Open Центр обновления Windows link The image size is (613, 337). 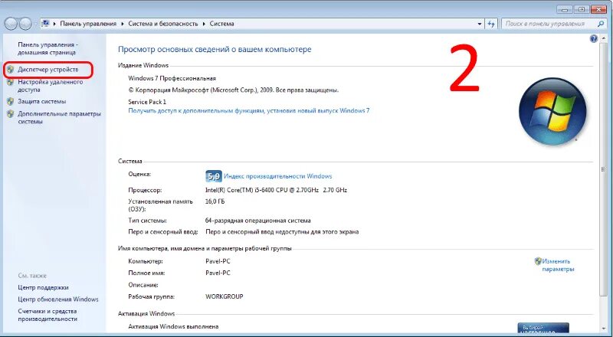coord(58,299)
